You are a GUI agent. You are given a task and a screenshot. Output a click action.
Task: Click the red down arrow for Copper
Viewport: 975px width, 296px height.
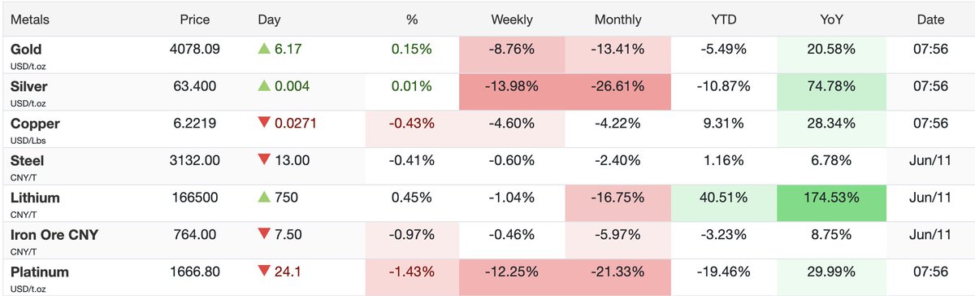click(264, 124)
